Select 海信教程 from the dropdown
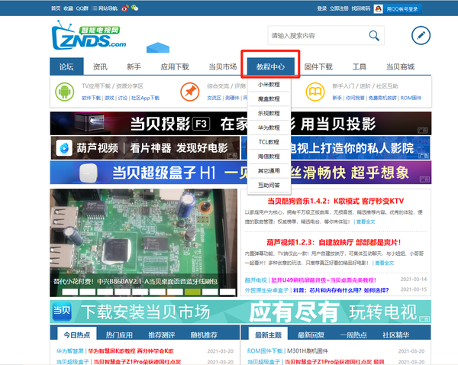This screenshot has width=458, height=365. pos(269,157)
